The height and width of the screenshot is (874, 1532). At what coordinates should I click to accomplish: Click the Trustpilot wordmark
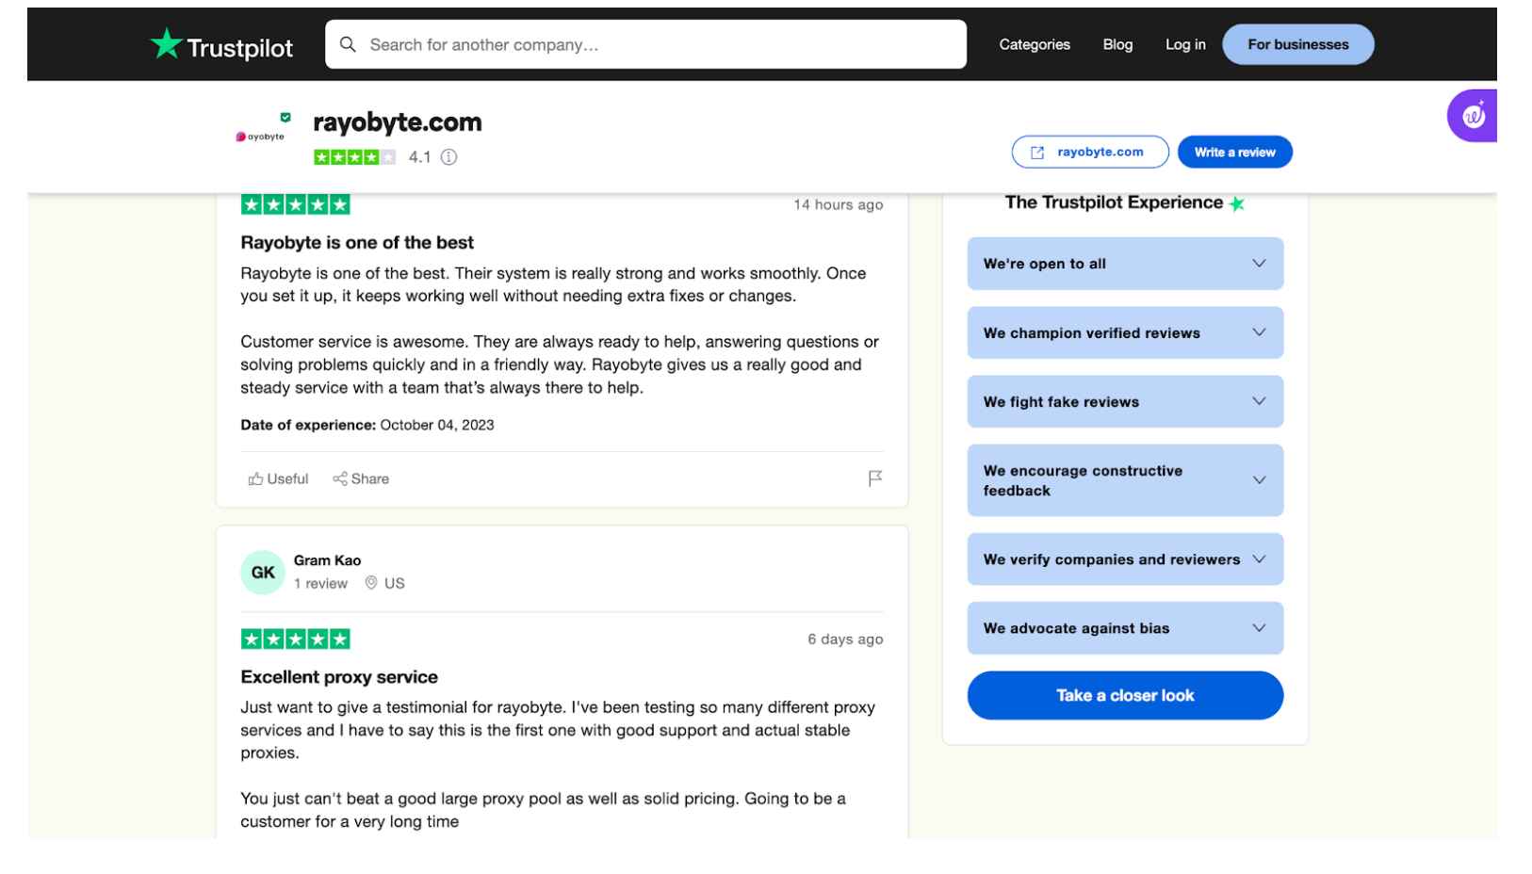point(239,47)
